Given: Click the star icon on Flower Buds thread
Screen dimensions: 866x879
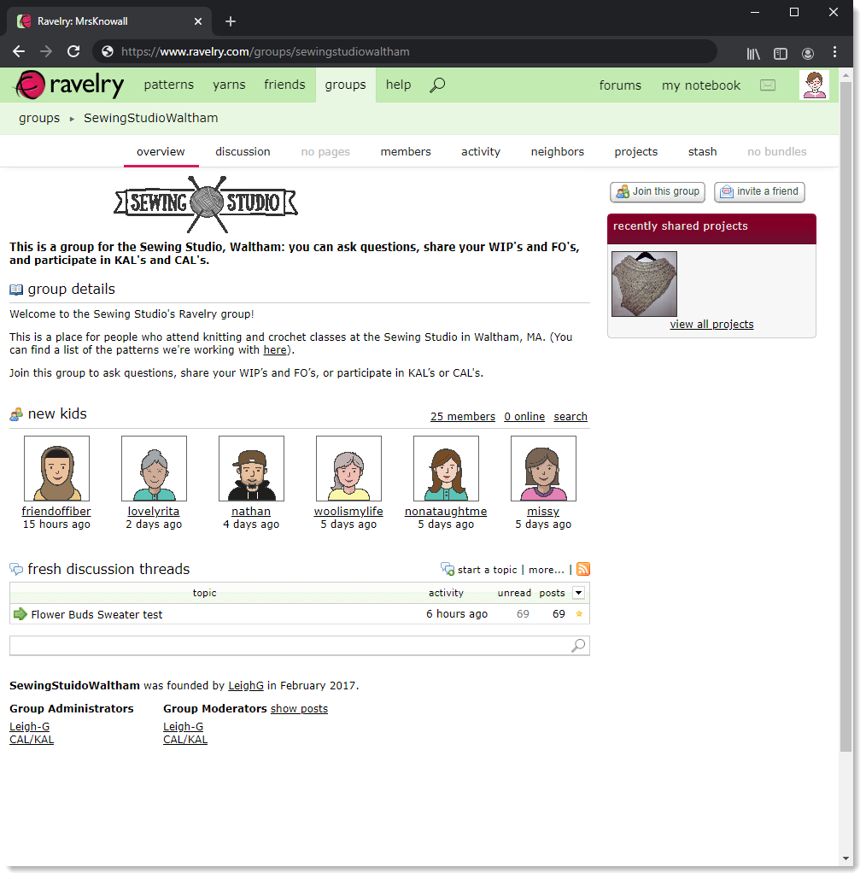Looking at the screenshot, I should pyautogui.click(x=579, y=614).
